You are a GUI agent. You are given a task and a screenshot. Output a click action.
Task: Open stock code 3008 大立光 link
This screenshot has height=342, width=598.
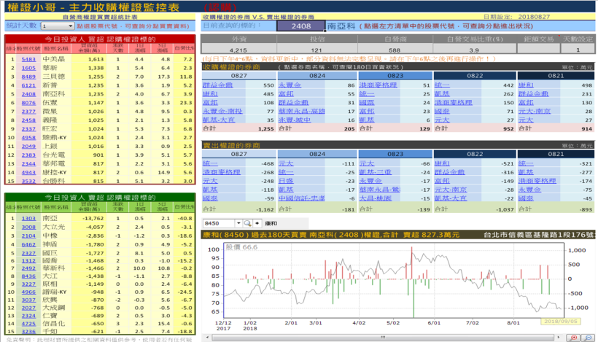(28, 228)
